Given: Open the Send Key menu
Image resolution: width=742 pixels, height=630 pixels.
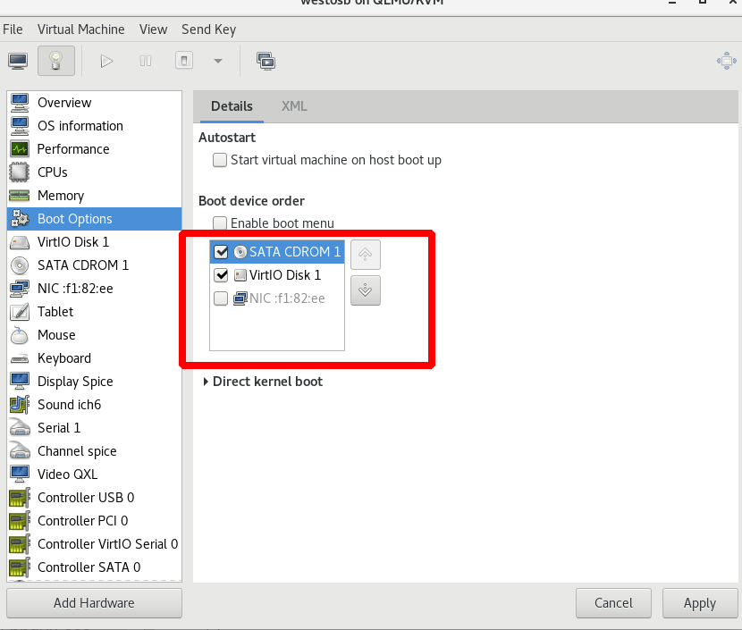Looking at the screenshot, I should coord(208,29).
